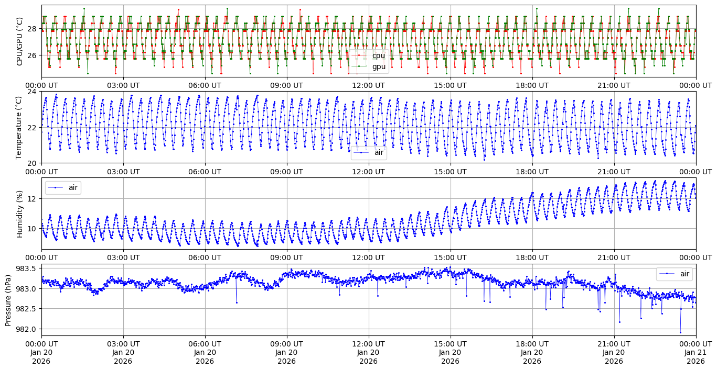Click the green gpu legend line marker

click(x=360, y=66)
